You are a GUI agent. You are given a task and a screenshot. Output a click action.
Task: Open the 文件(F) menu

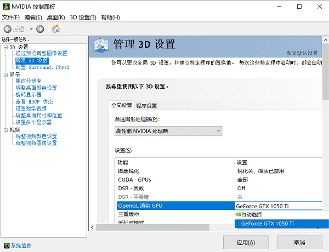11,18
